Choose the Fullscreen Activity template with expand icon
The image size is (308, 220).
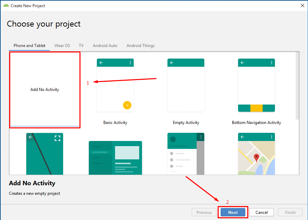coord(45,153)
